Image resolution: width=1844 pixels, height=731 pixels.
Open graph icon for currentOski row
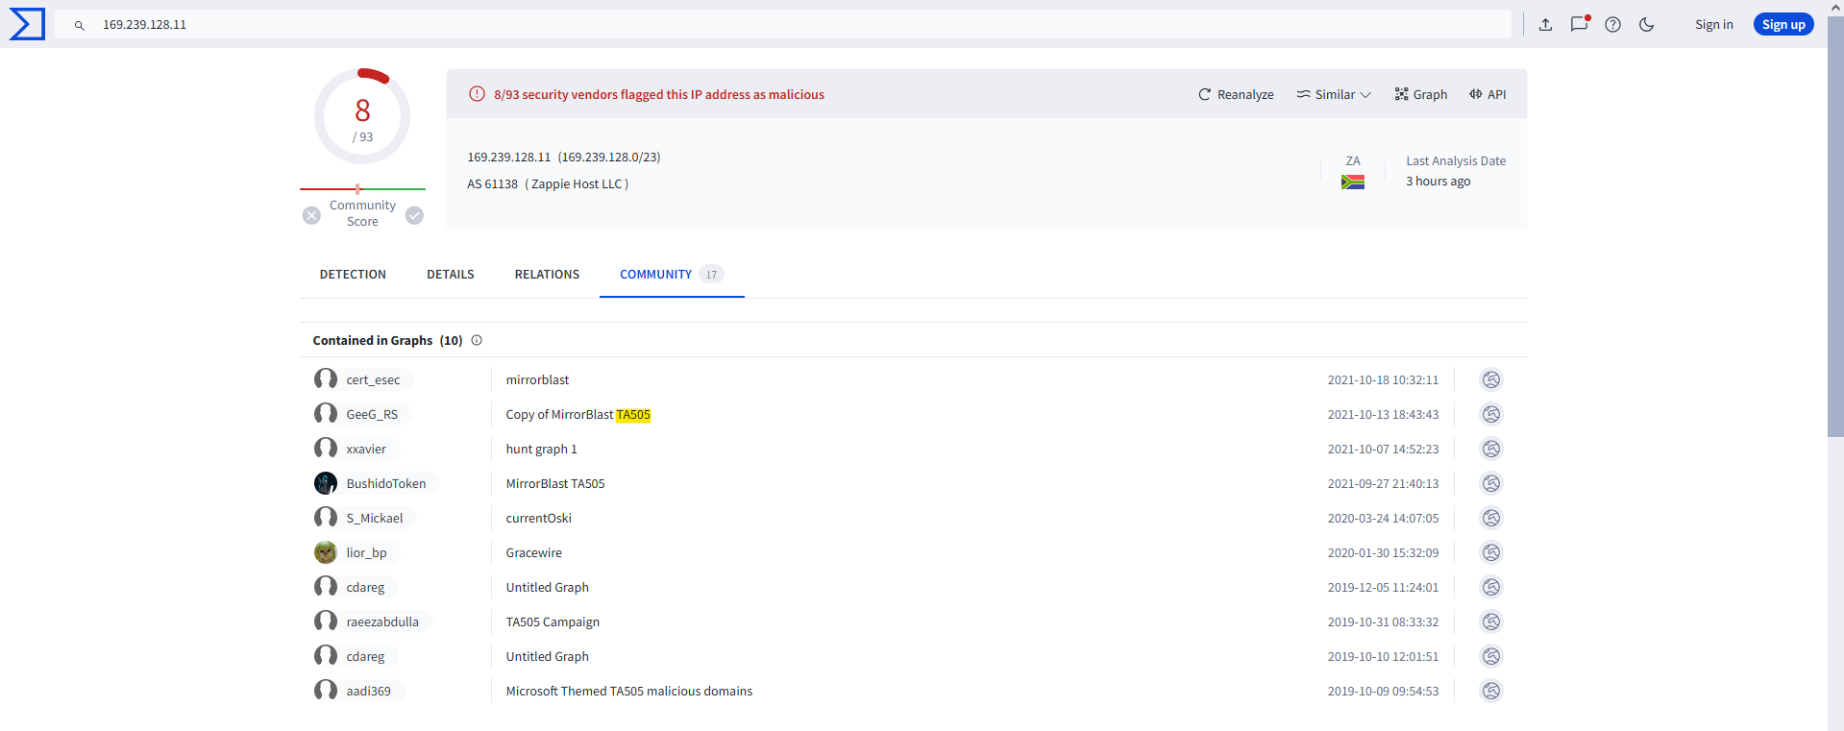1490,518
